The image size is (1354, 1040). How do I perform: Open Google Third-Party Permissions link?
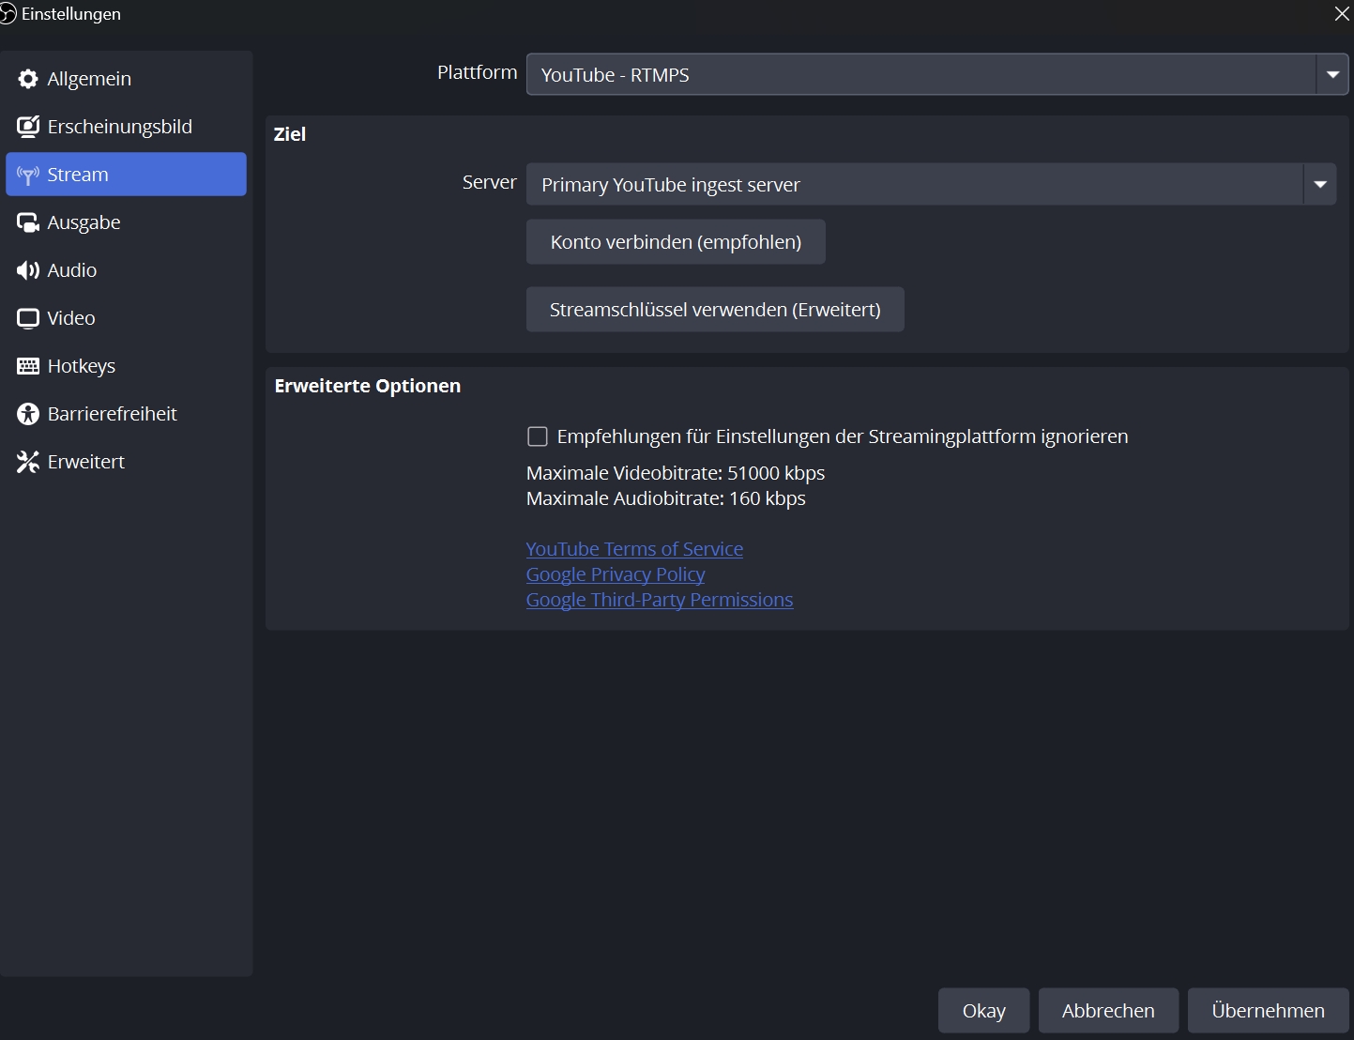(x=660, y=600)
